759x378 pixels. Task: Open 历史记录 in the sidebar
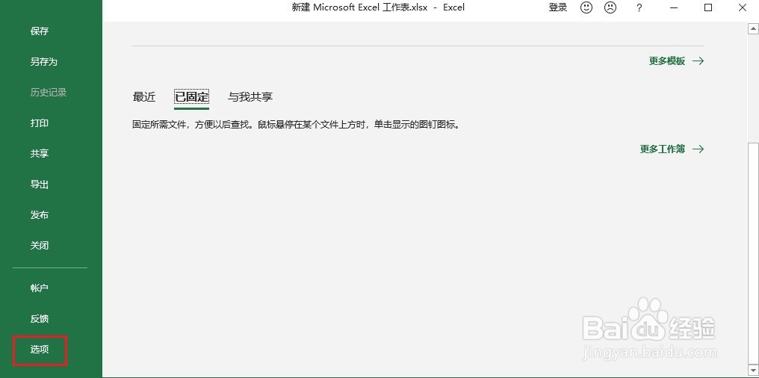pyautogui.click(x=49, y=92)
